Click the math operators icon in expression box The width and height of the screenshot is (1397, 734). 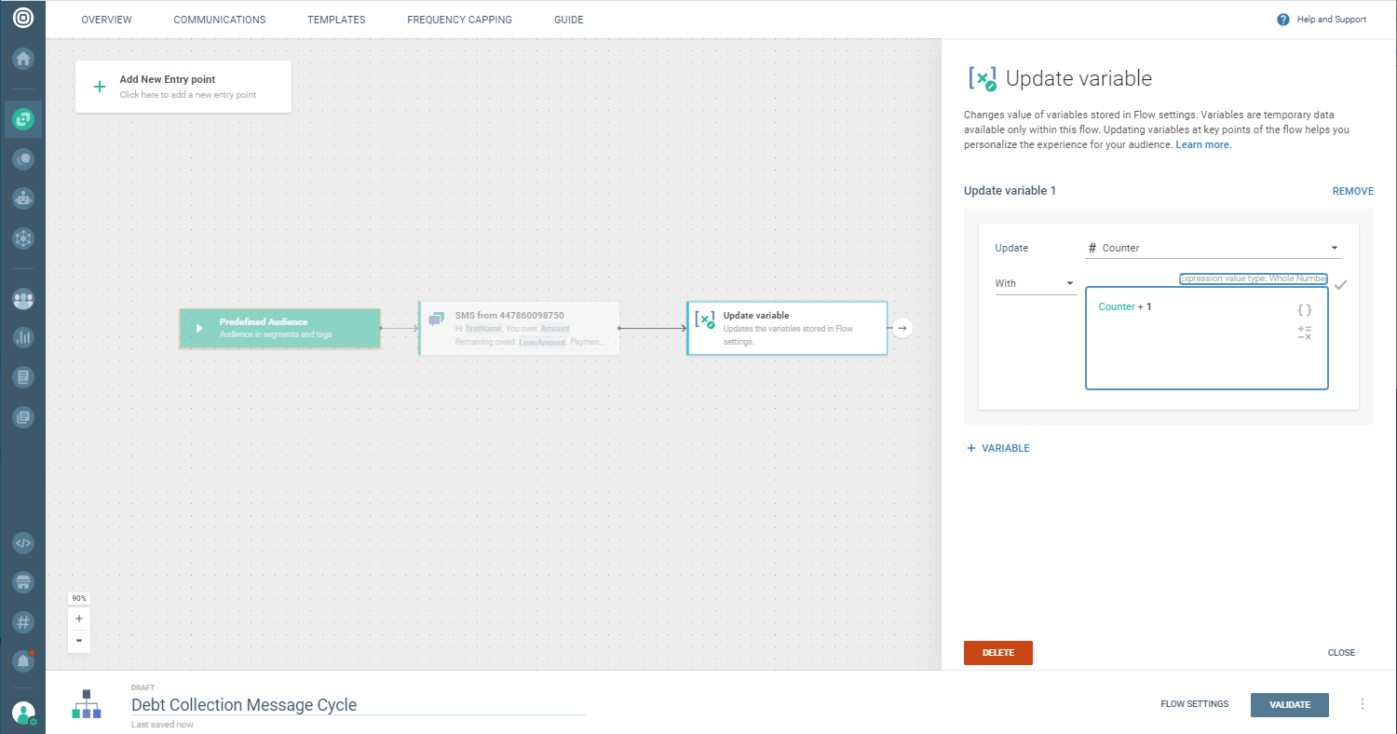pos(1304,333)
